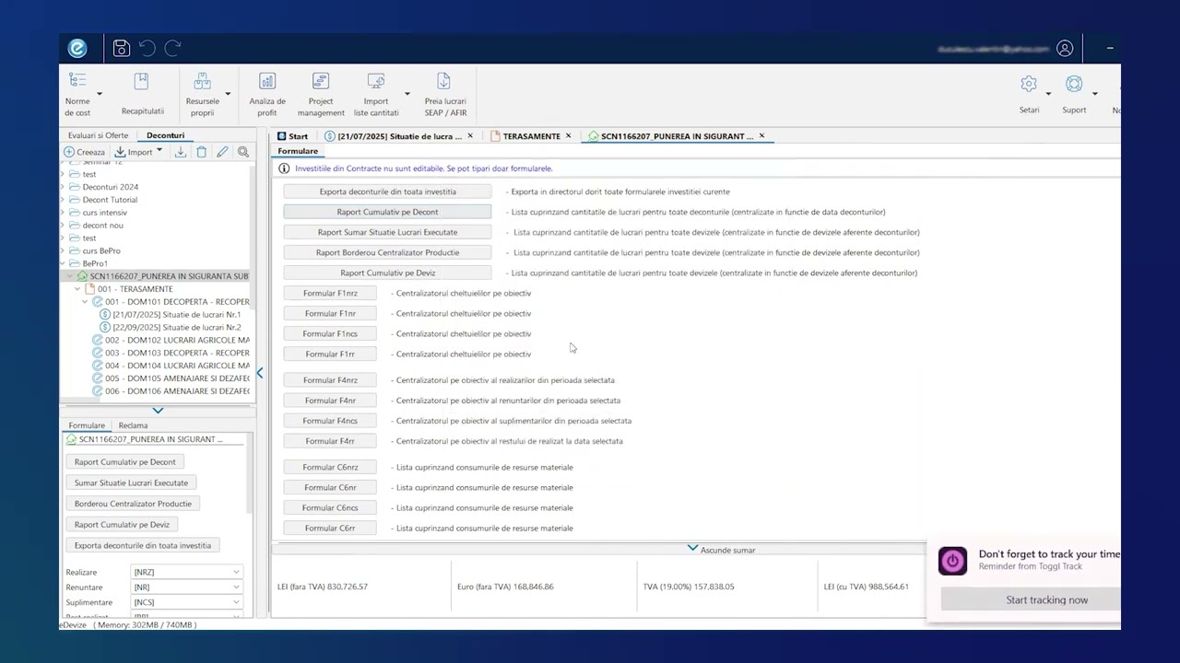1180x663 pixels.
Task: Click the eDevize logo icon
Action: click(x=77, y=48)
